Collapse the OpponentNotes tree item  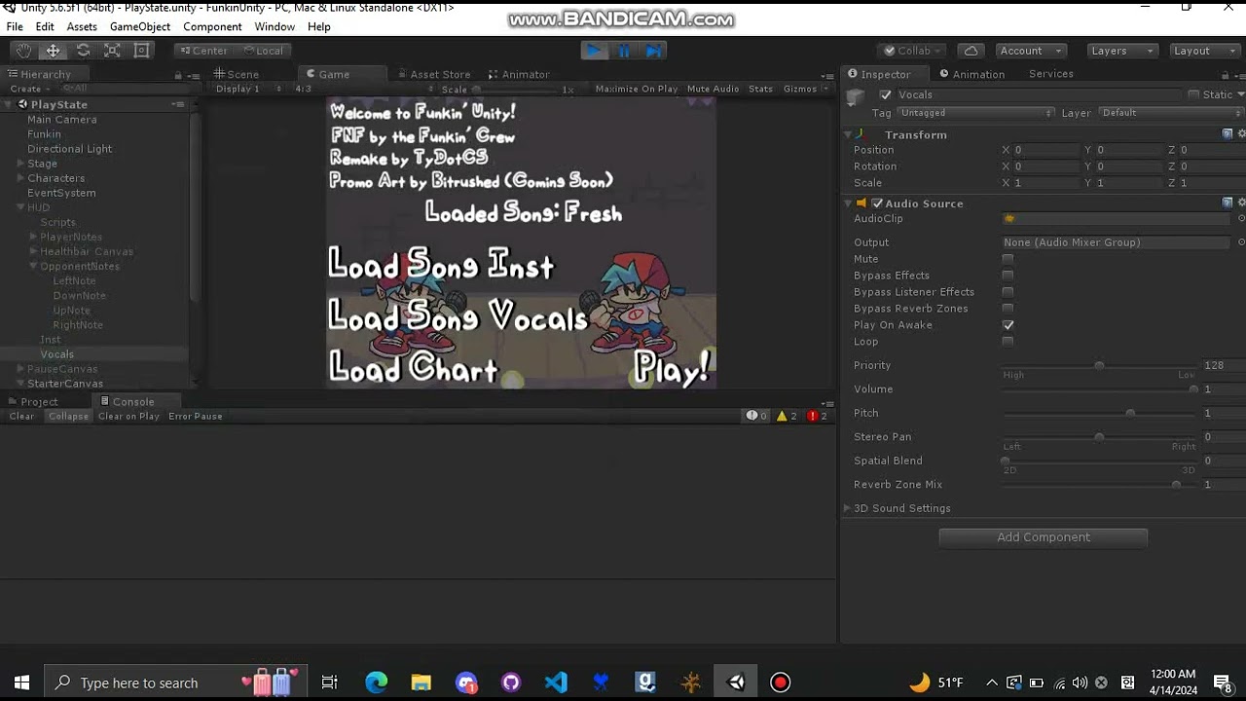[33, 266]
